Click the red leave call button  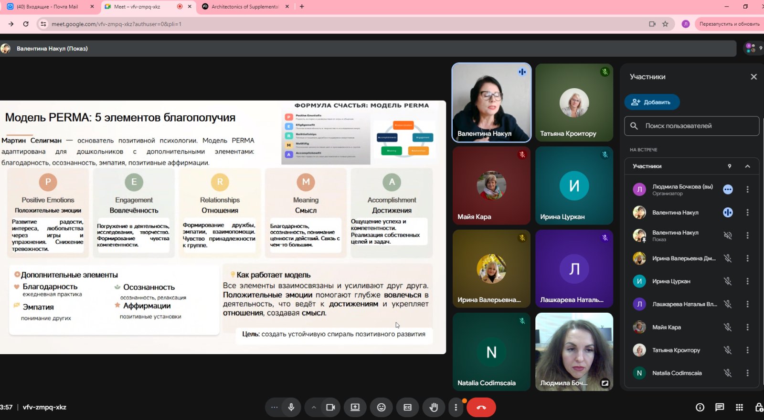tap(481, 407)
